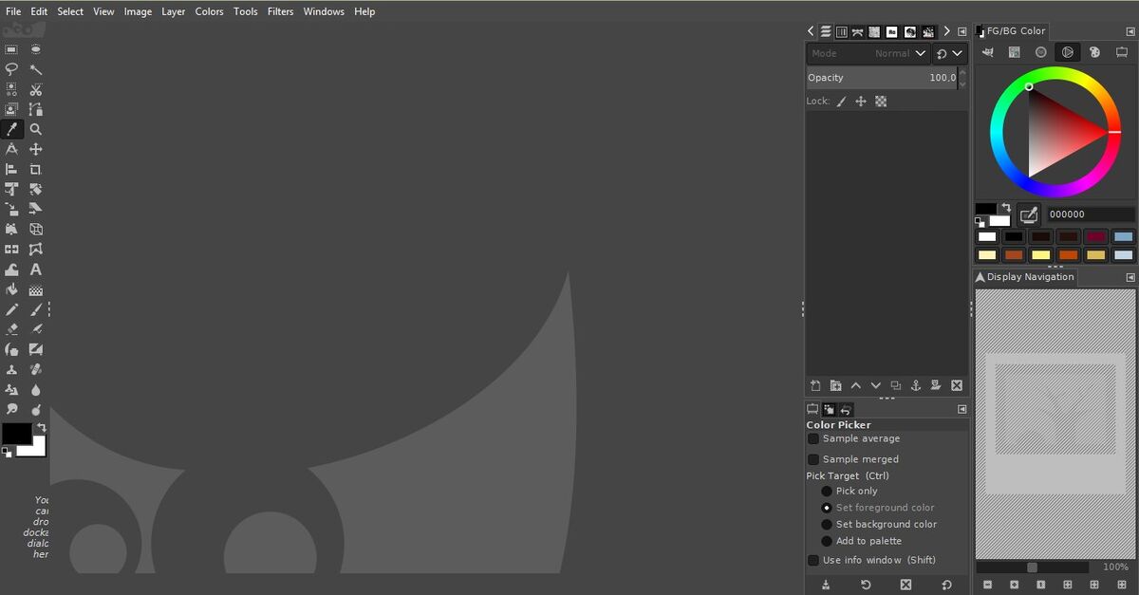Open the Display Navigation tab menu
The image size is (1139, 595).
1130,277
